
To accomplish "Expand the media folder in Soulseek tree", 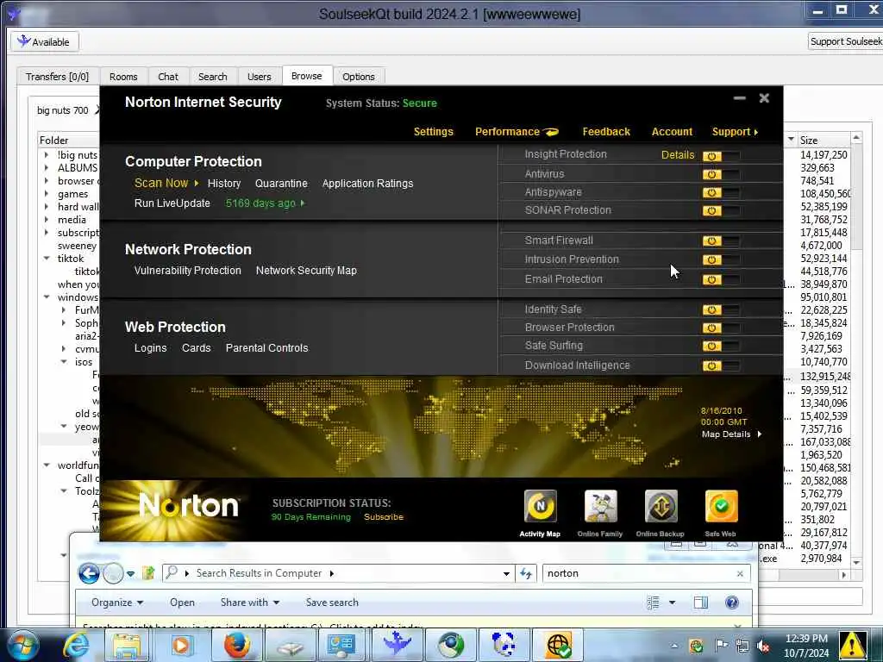I will 47,220.
